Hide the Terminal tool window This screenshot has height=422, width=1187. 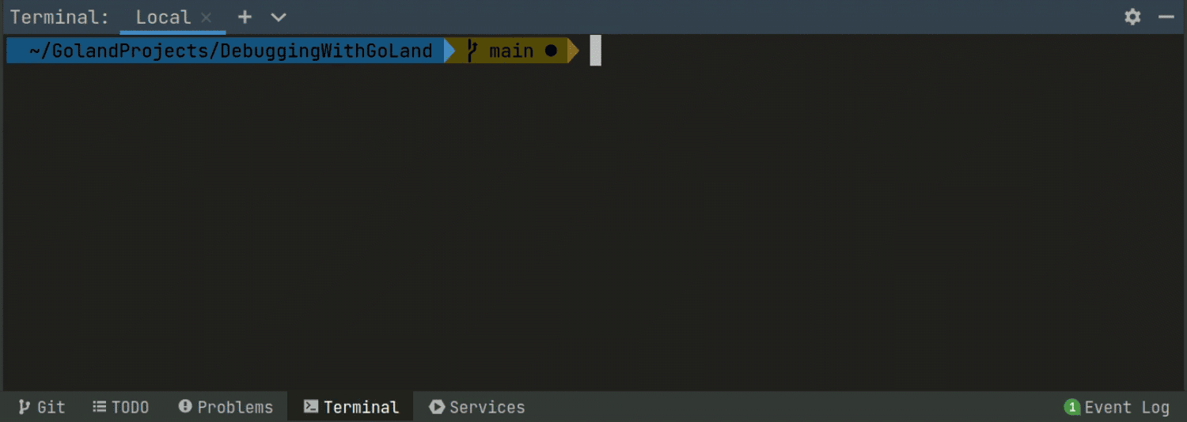point(1166,17)
